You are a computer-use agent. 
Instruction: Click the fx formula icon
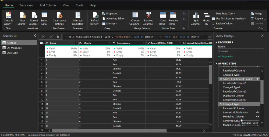pyautogui.click(x=58, y=37)
